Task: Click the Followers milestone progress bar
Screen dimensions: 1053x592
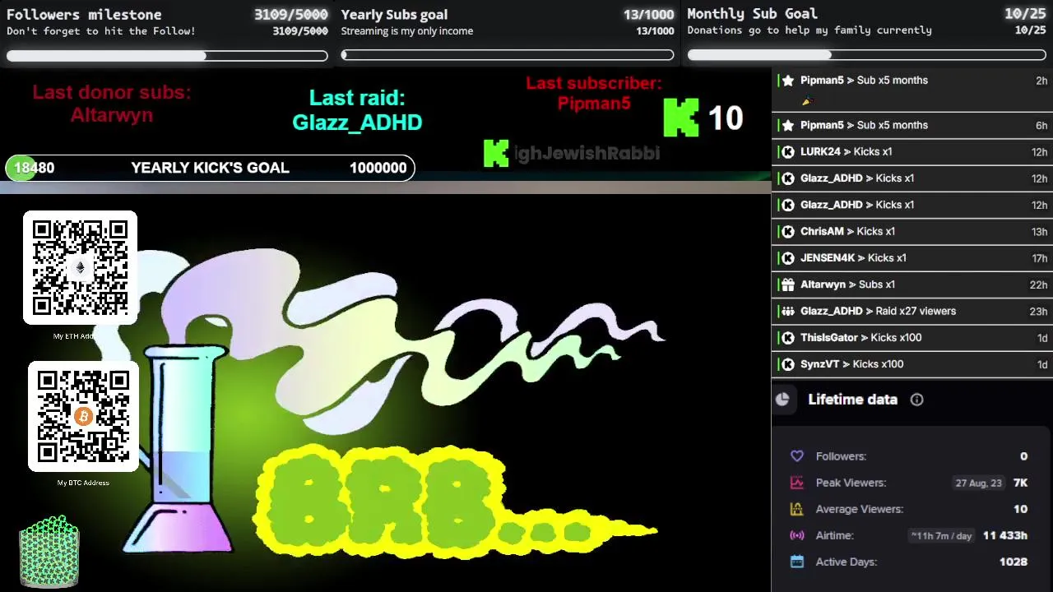Action: [167, 56]
